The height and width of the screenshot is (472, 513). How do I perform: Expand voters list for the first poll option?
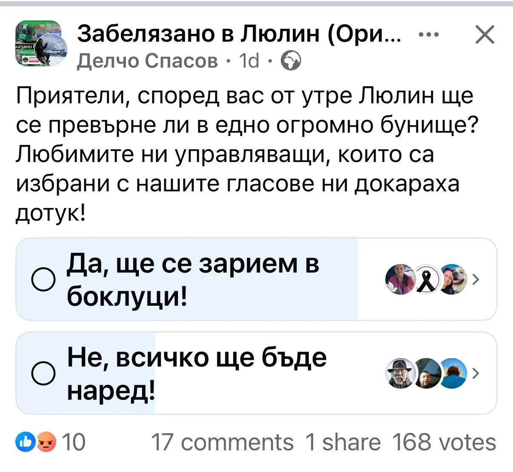pyautogui.click(x=476, y=280)
